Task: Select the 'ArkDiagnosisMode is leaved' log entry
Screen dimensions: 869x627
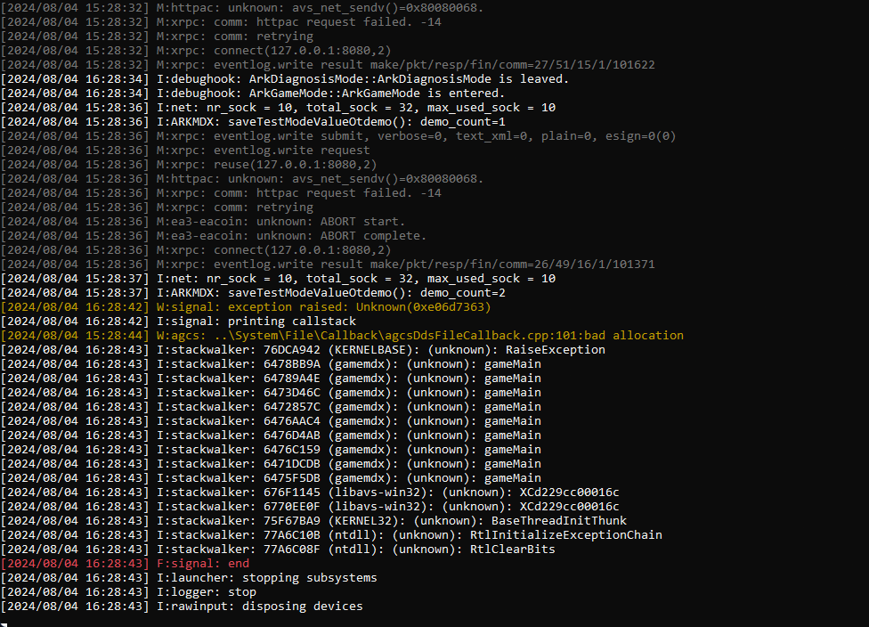Action: [362, 79]
